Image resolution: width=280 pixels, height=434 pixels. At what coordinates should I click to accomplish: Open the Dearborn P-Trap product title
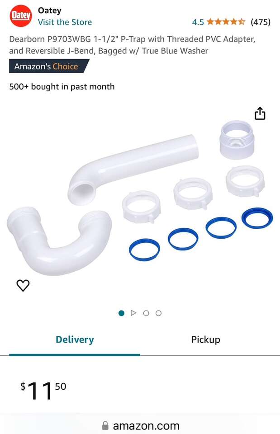tap(132, 45)
